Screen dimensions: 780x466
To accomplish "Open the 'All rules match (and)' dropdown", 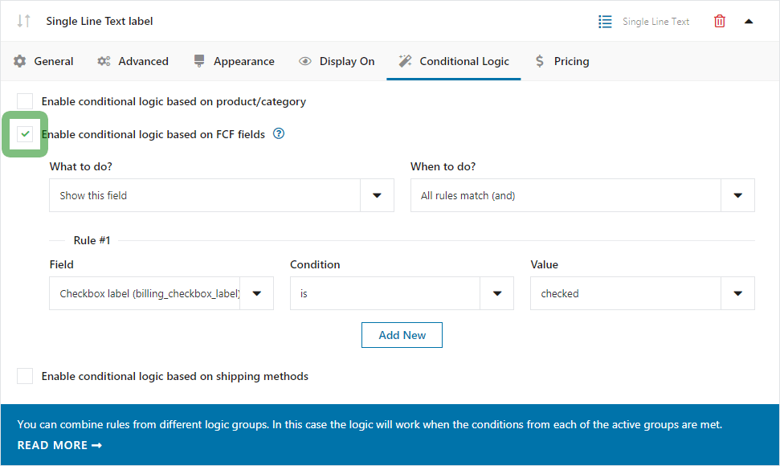I will 582,195.
